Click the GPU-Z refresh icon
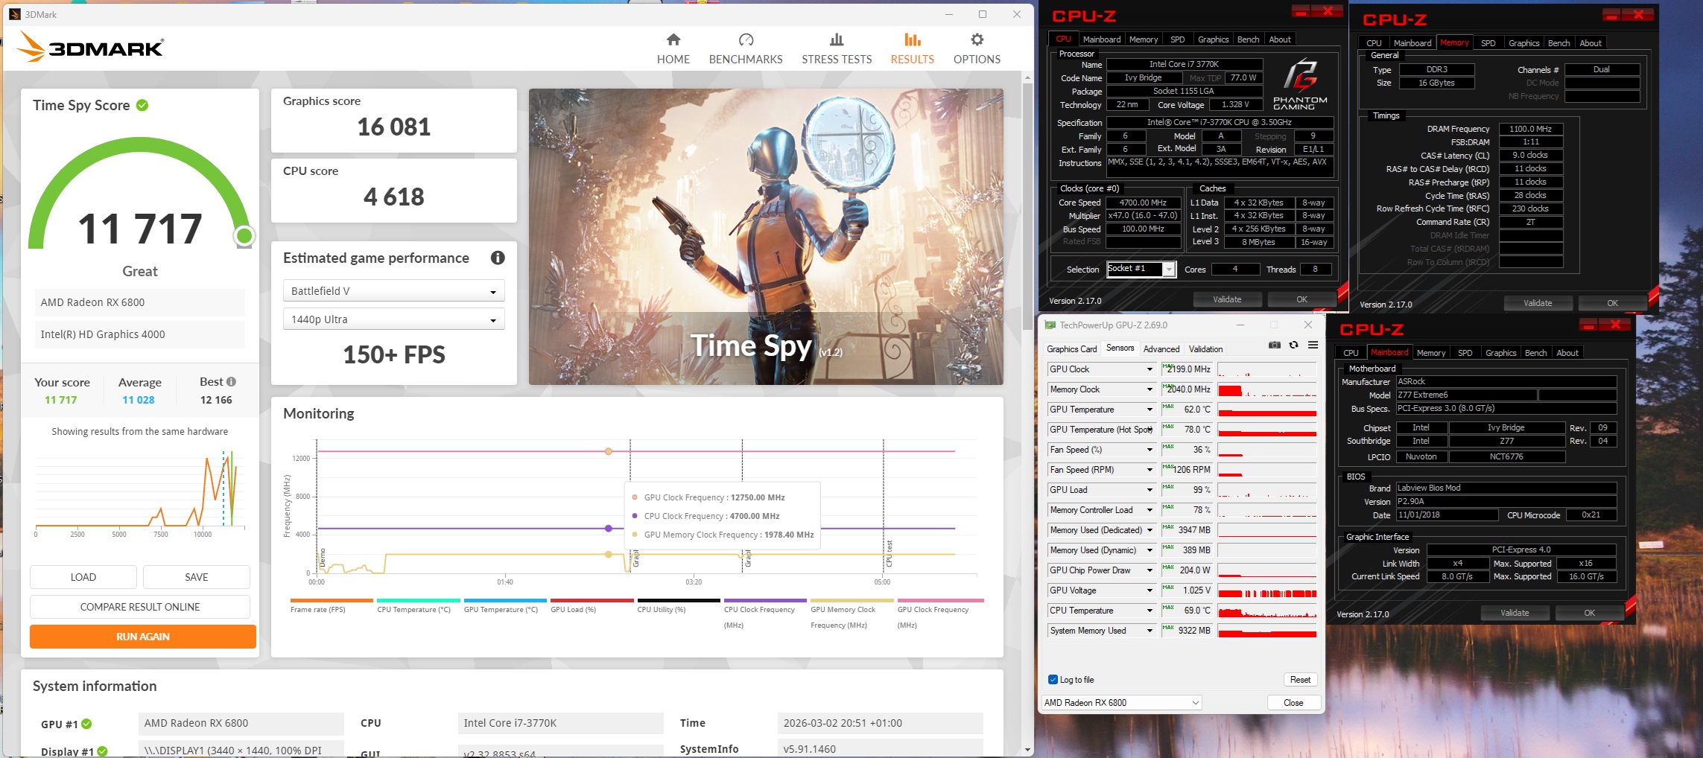The width and height of the screenshot is (1703, 758). pos(1294,345)
